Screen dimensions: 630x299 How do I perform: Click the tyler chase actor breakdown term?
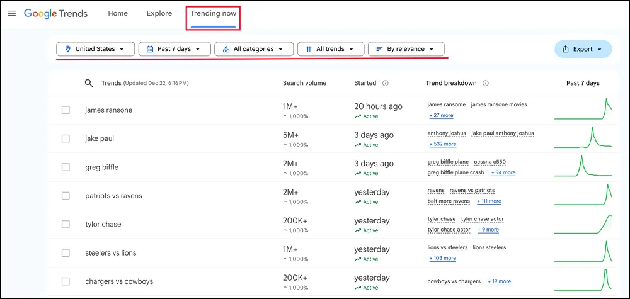[483, 219]
